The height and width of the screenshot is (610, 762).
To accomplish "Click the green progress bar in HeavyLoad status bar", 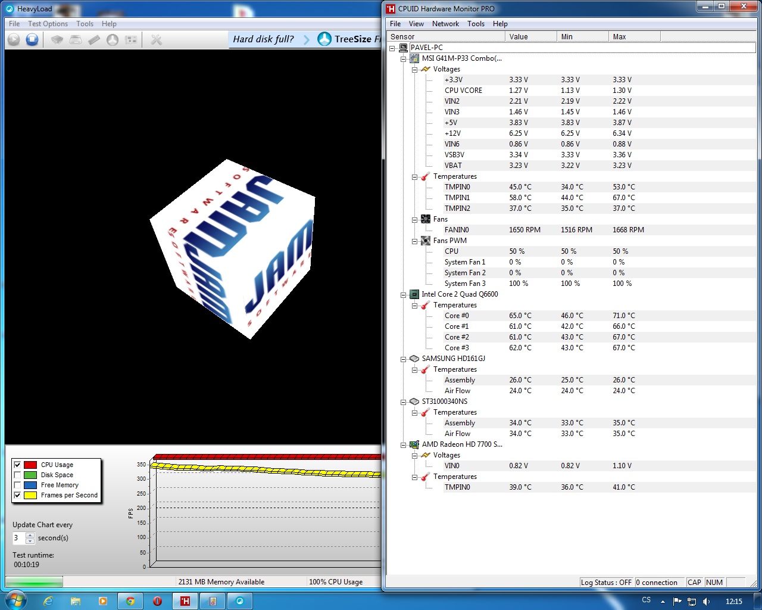I will (34, 582).
